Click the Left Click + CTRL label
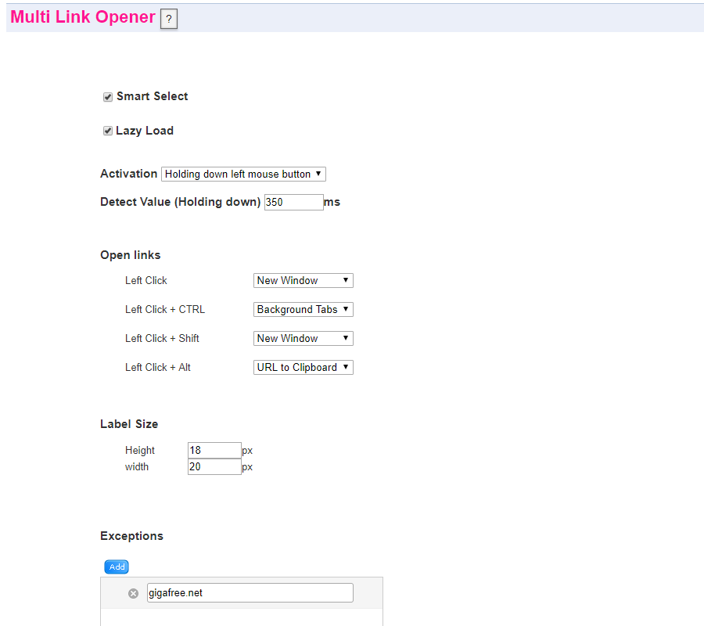704x626 pixels. 165,309
